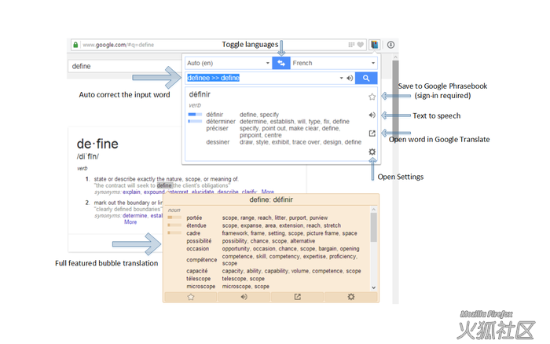Image resolution: width=550 pixels, height=344 pixels.
Task: Click More link below determine synonyms
Action: 130,222
